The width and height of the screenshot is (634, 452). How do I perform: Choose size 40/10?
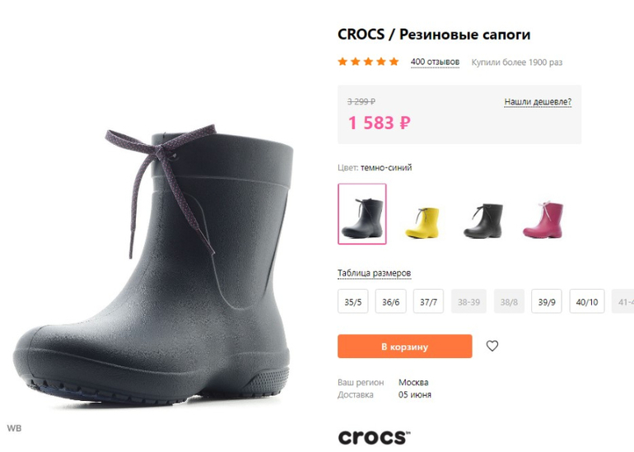[x=586, y=302]
